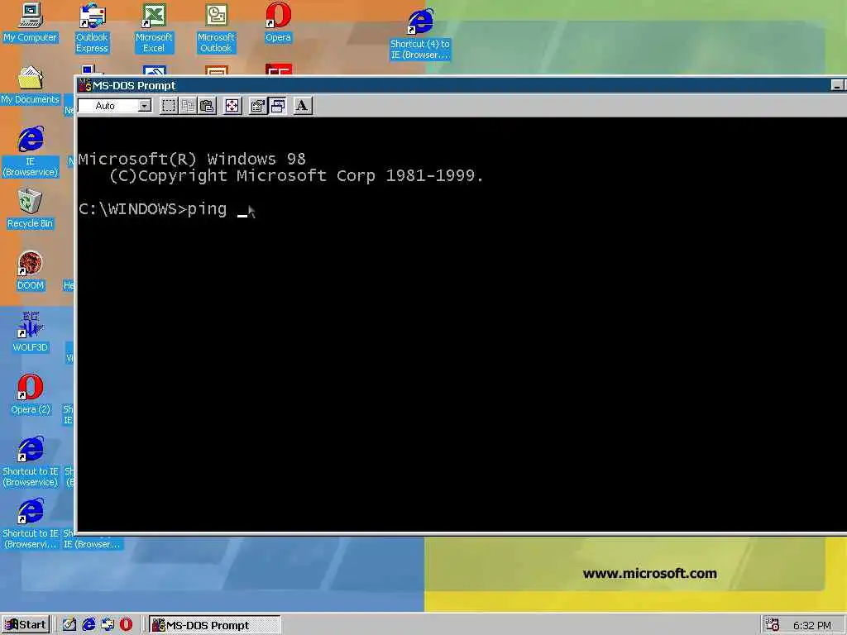
Task: Switch to Full screen mode icon
Action: [232, 106]
